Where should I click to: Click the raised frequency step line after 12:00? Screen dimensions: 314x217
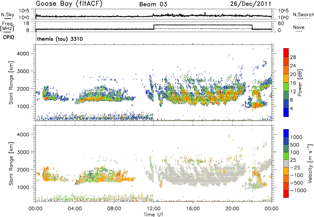point(203,25)
